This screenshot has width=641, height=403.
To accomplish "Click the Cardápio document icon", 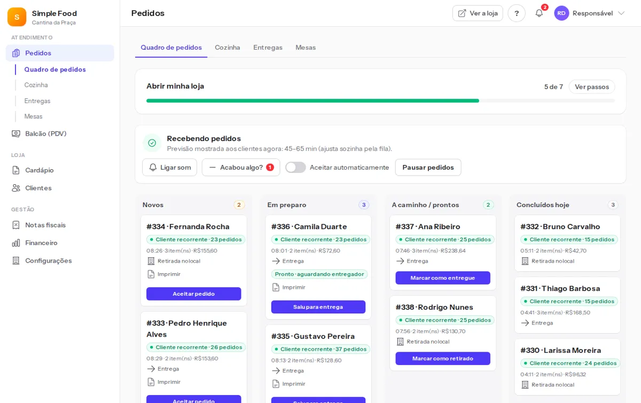I will click(16, 170).
